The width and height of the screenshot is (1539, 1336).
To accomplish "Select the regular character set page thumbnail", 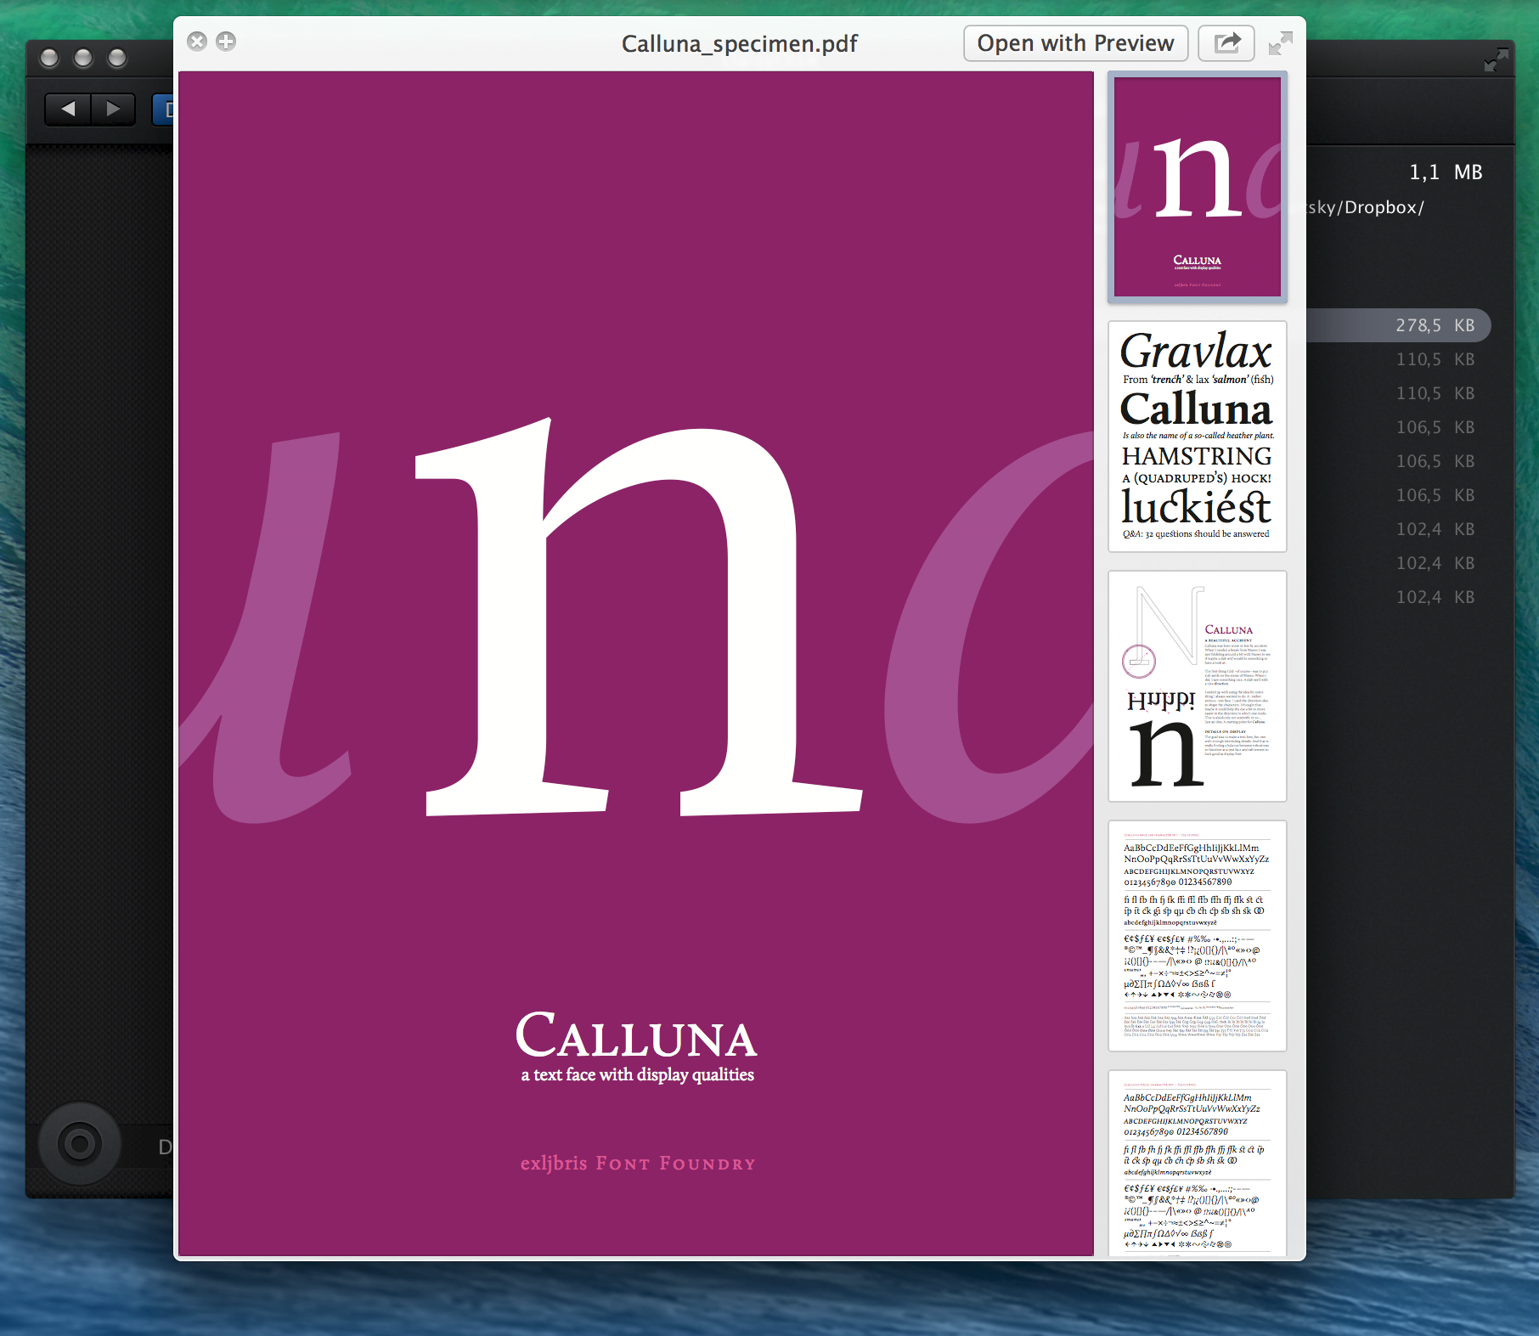I will coord(1198,936).
